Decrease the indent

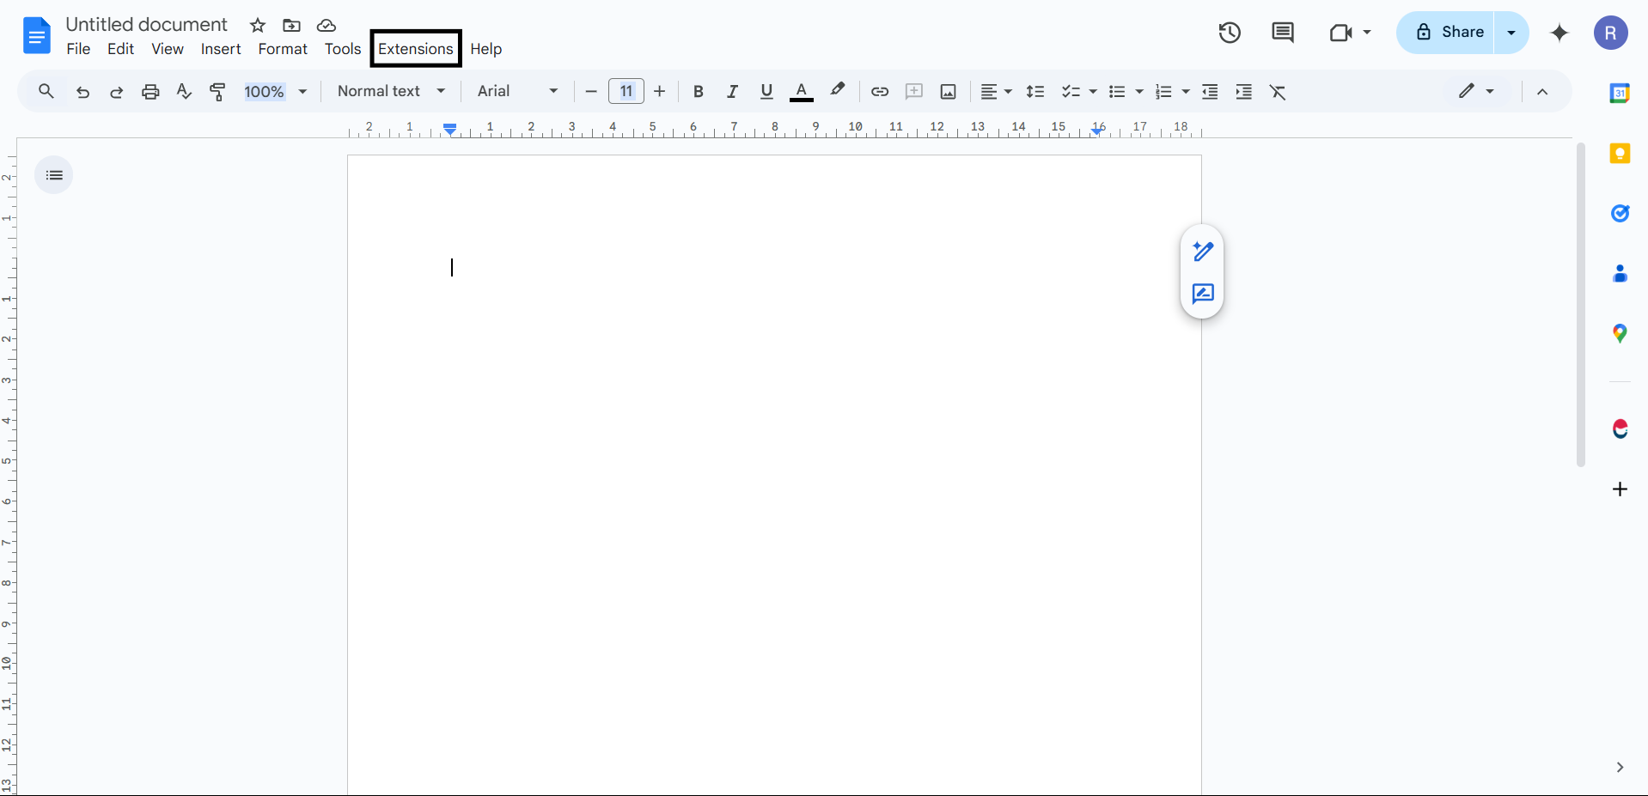point(1210,91)
